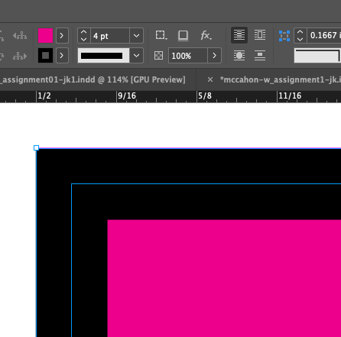Open the stroke type dropdown
The image size is (341, 337).
136,55
